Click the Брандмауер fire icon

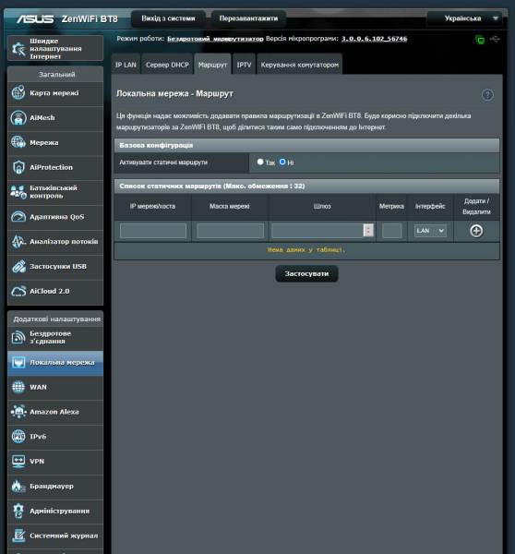coord(18,487)
